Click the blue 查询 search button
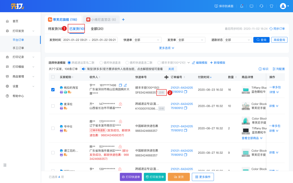293x183 pixels. point(261,40)
